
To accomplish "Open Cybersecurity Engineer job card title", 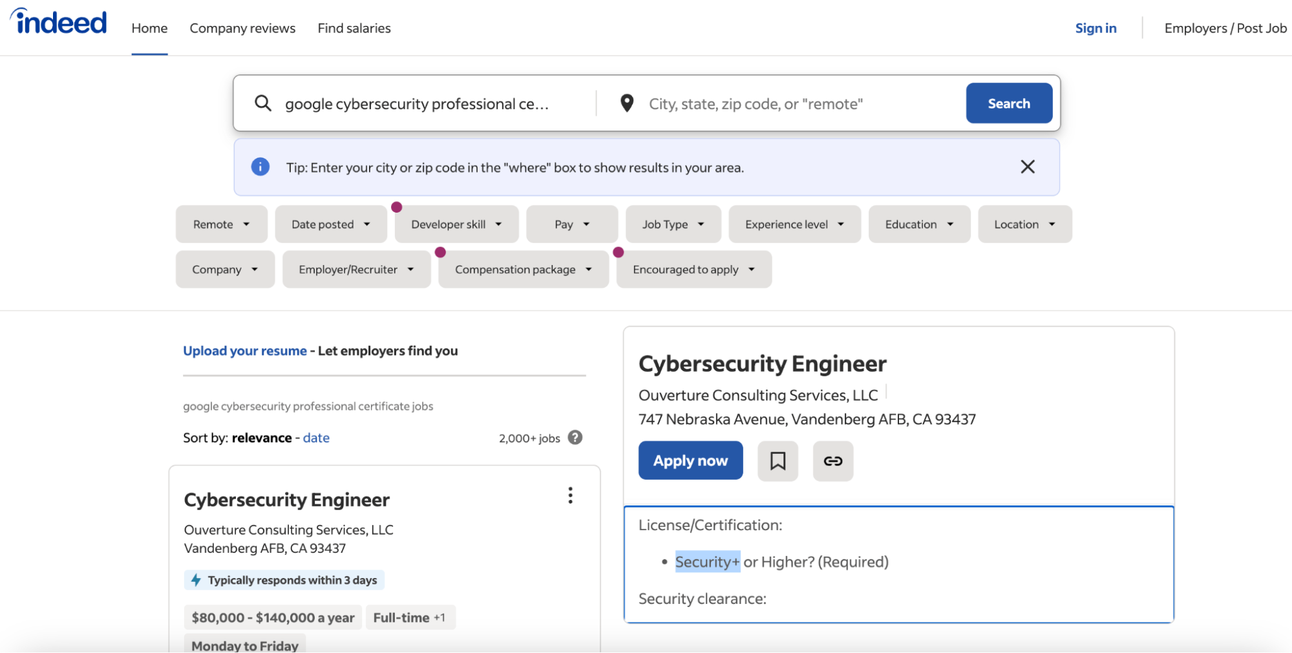I will (x=287, y=500).
